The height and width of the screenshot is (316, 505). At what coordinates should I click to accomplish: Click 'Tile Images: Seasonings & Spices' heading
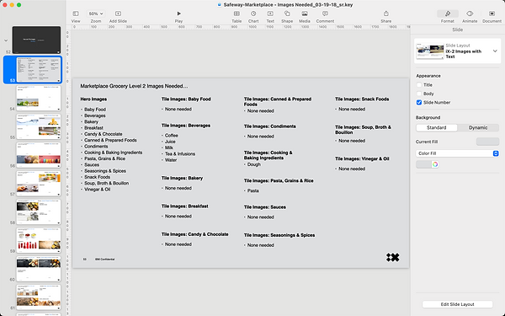click(279, 235)
